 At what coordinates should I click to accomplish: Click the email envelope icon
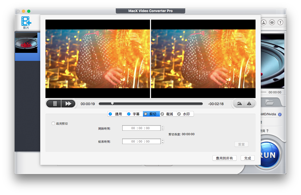[x=272, y=22]
